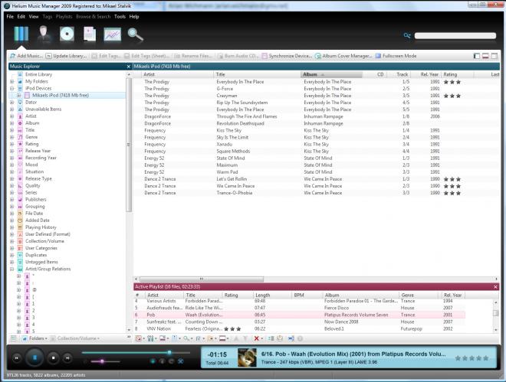Set the playing track's star rating
The width and height of the screenshot is (506, 382).
(472, 358)
